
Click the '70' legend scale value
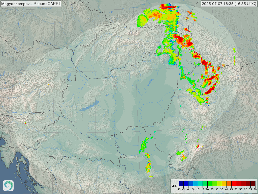255,189
